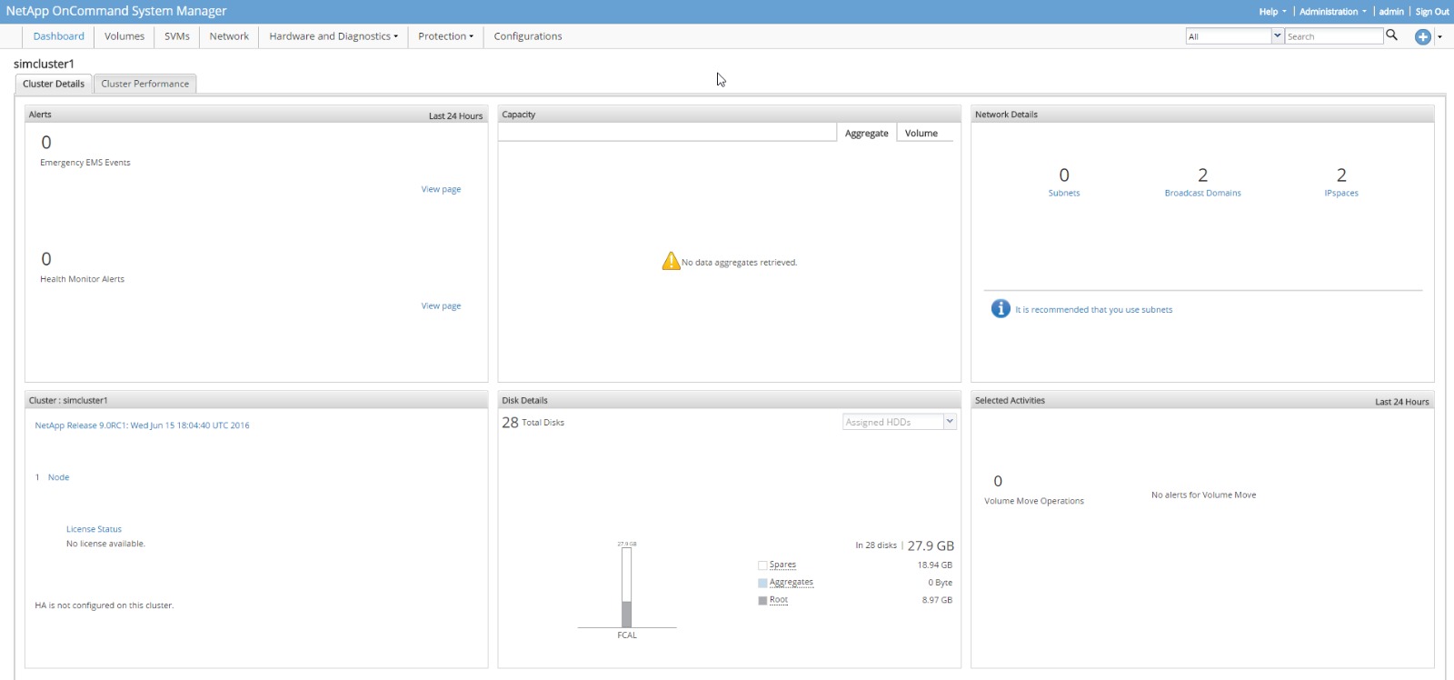This screenshot has width=1454, height=680.
Task: Expand the arrow next to plus icon
Action: click(x=1439, y=37)
